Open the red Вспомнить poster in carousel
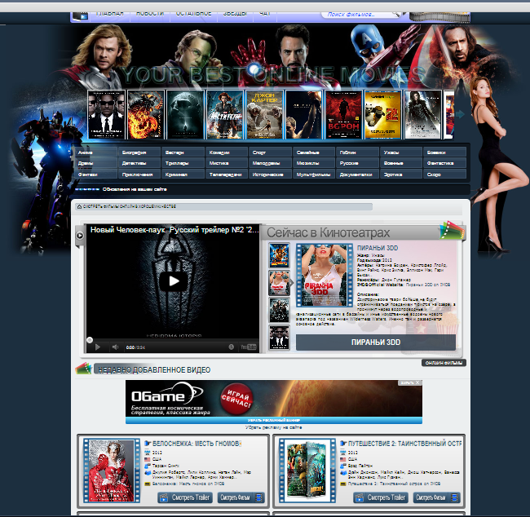This screenshot has width=530, height=517. coord(343,115)
